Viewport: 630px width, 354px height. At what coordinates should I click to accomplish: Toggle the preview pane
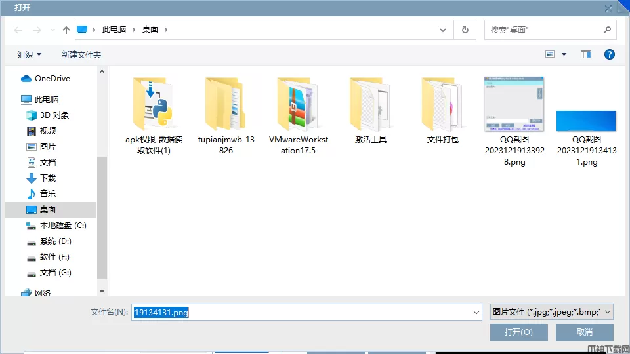click(586, 54)
